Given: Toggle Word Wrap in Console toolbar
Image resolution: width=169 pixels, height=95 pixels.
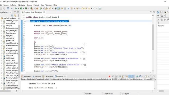Looking at the screenshot, I should pyautogui.click(x=126, y=76).
